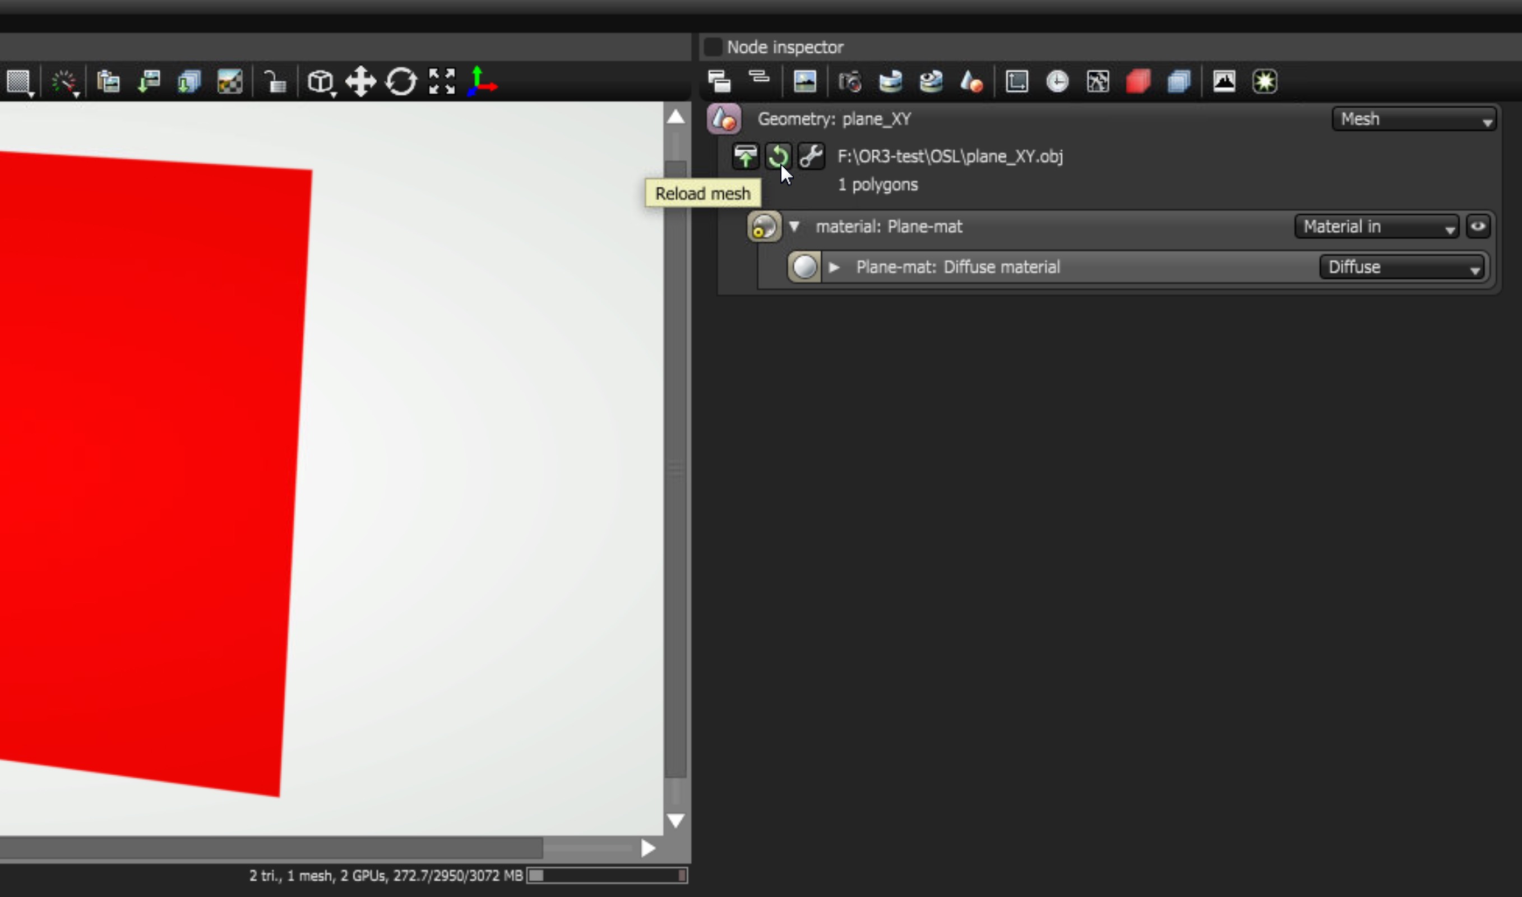Toggle the Node inspector checkbox
This screenshot has width=1522, height=897.
[x=713, y=47]
